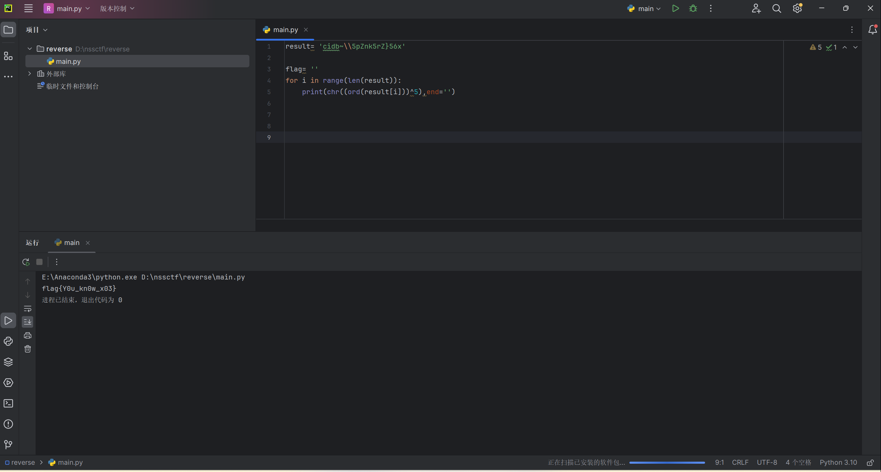Open the Problems tool window

click(x=8, y=424)
